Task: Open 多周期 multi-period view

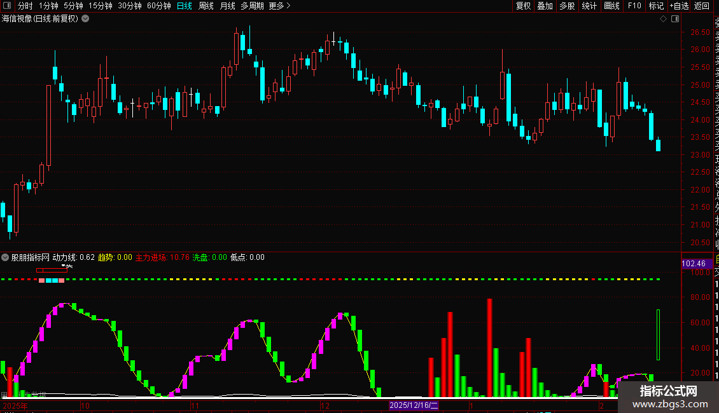Action: coord(252,6)
